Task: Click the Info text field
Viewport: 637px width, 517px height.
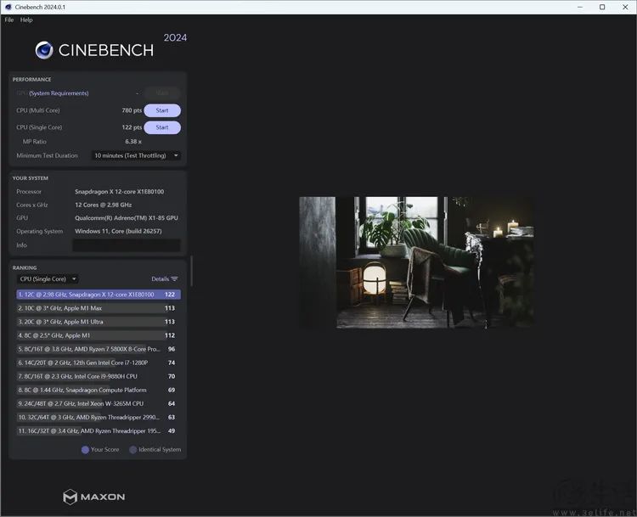Action: [x=126, y=245]
